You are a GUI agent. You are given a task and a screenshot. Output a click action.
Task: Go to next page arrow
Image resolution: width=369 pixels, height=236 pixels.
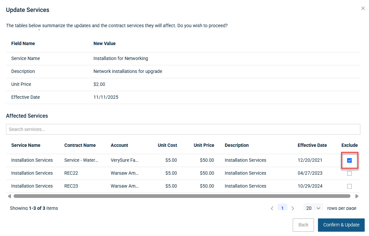292,208
